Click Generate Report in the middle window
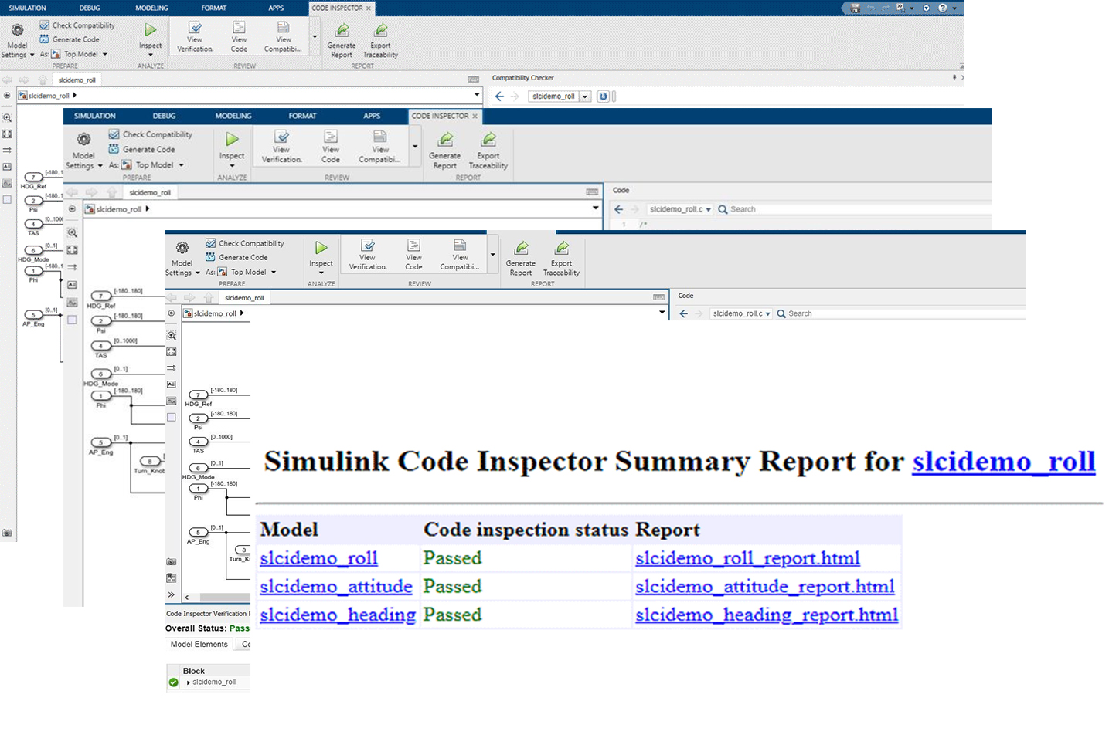Image resolution: width=1109 pixels, height=735 pixels. [x=445, y=151]
